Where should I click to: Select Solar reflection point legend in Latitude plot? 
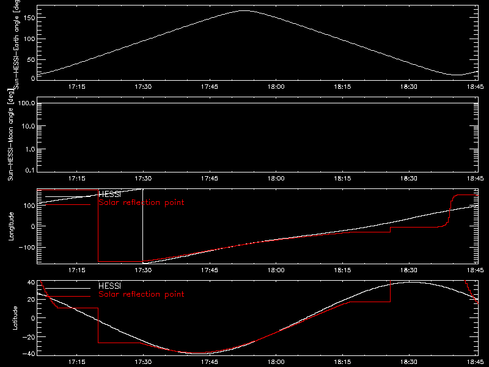[141, 294]
